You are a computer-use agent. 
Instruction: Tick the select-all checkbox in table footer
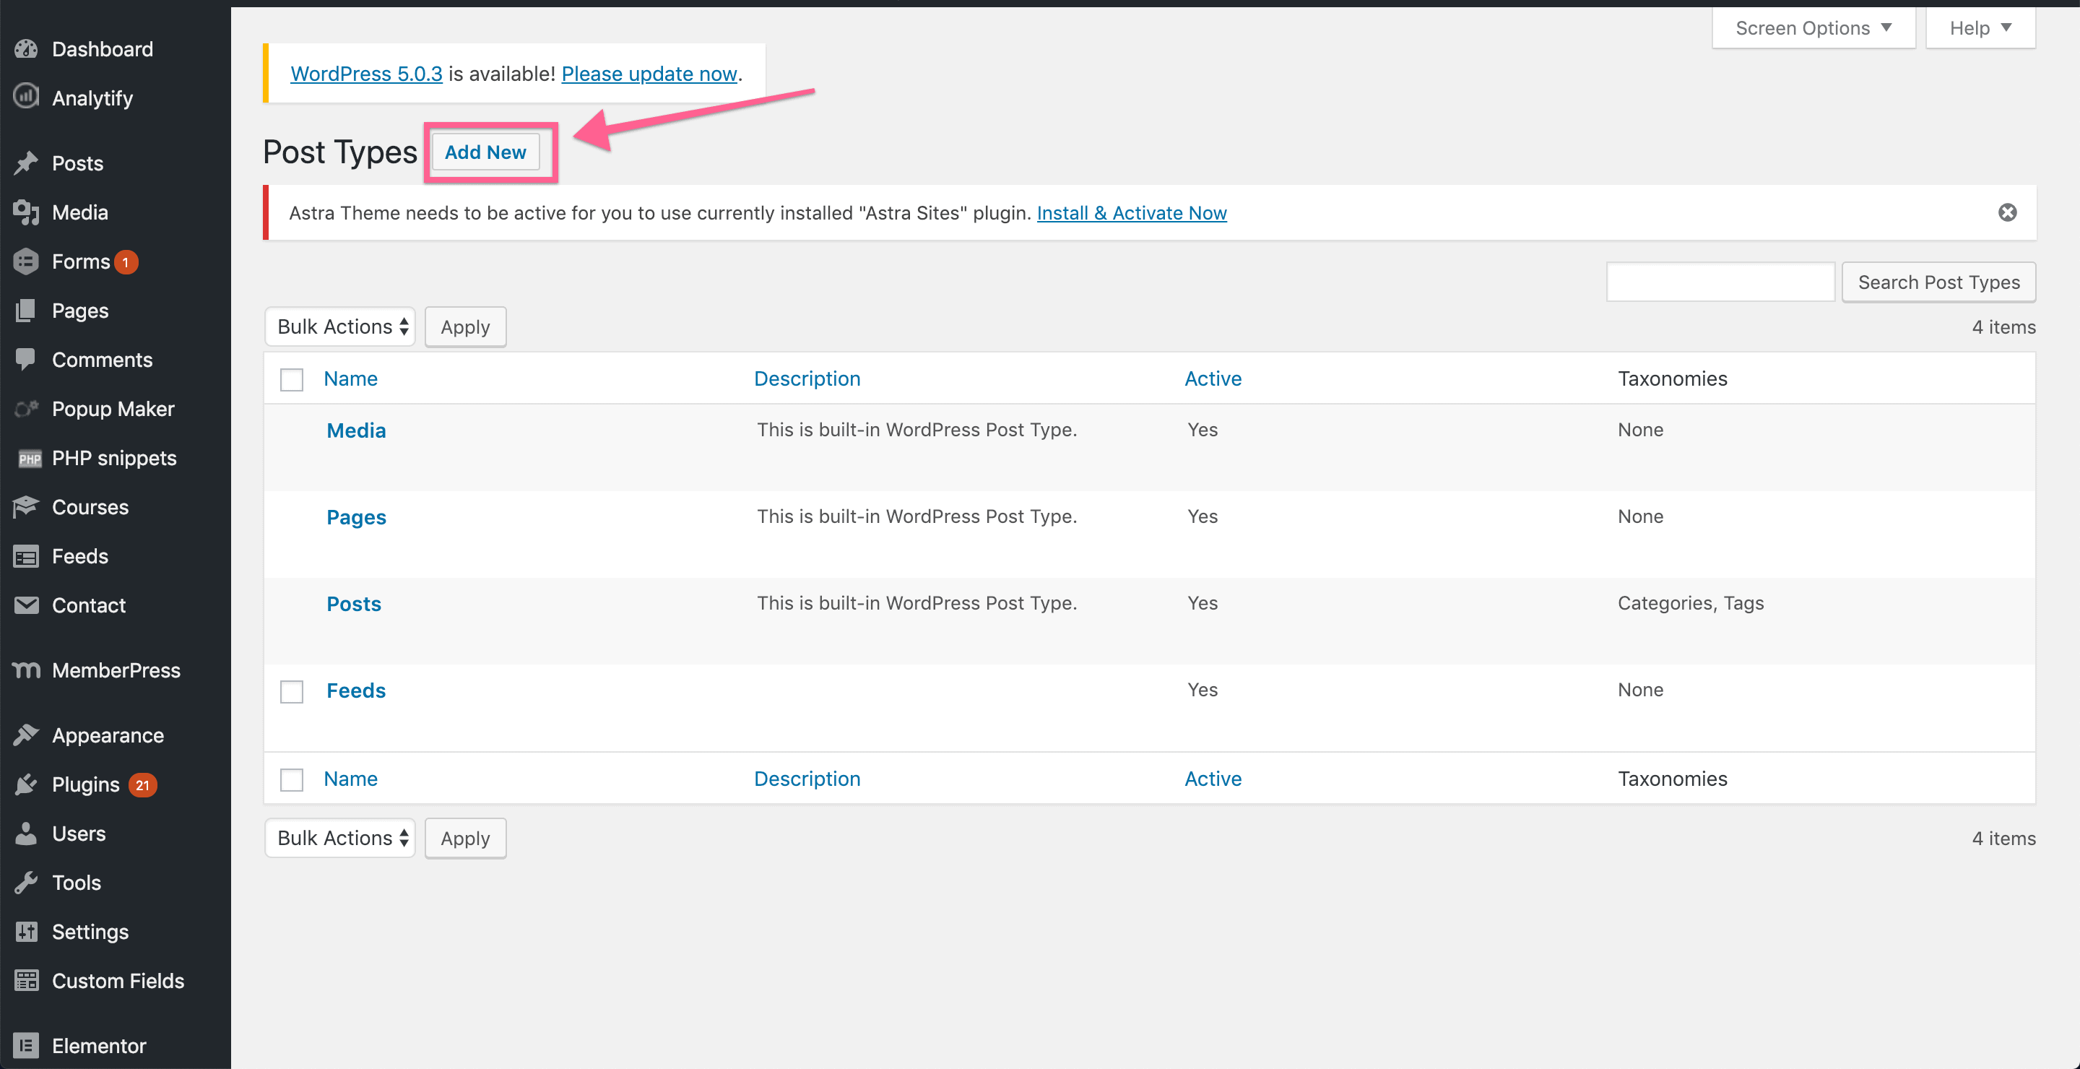click(x=292, y=780)
